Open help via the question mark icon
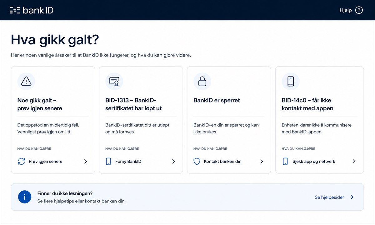375x225 pixels. 359,10
